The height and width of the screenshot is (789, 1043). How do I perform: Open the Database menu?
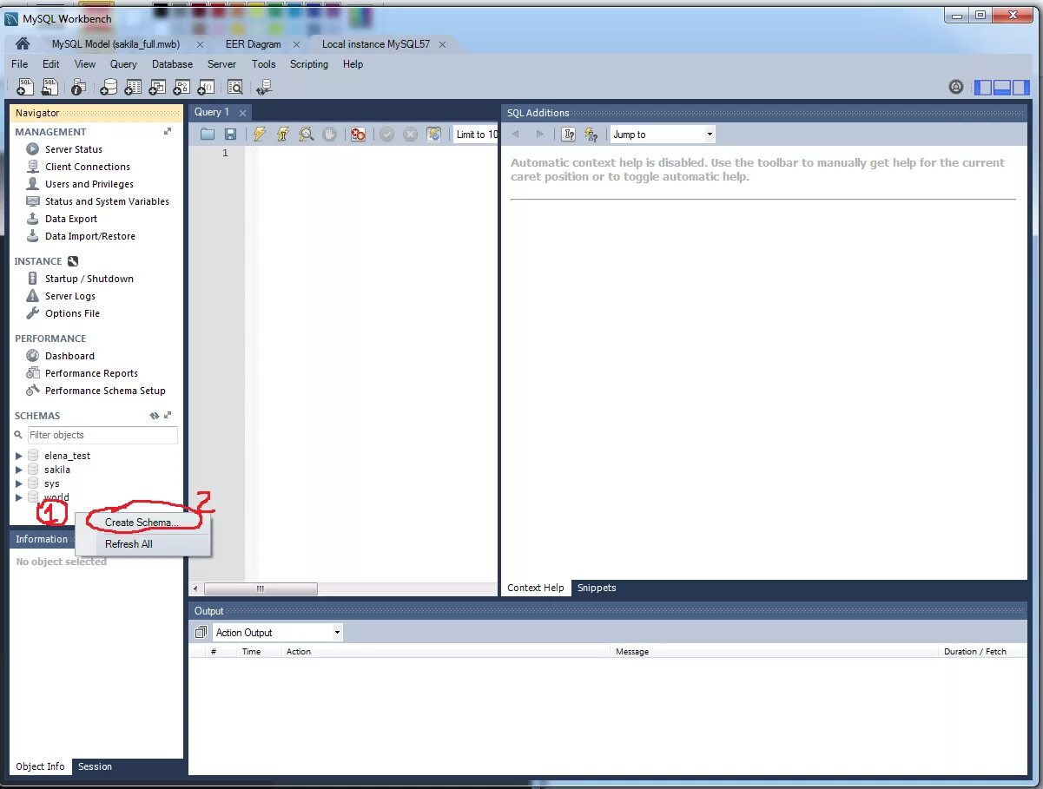tap(172, 64)
